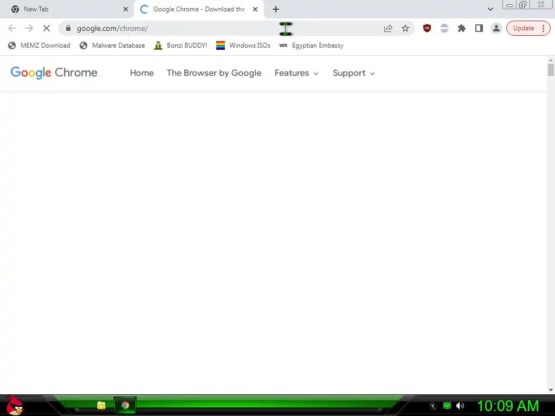Open the tab search dropdown arrow
This screenshot has width=555, height=416.
click(x=490, y=9)
